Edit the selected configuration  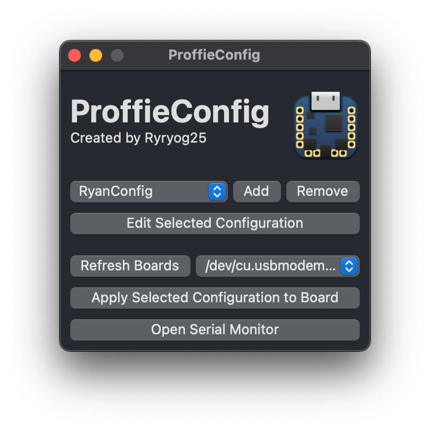pyautogui.click(x=215, y=223)
